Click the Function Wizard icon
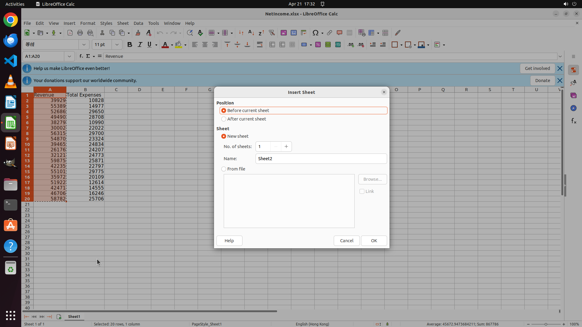The width and height of the screenshot is (582, 327). coord(81,56)
